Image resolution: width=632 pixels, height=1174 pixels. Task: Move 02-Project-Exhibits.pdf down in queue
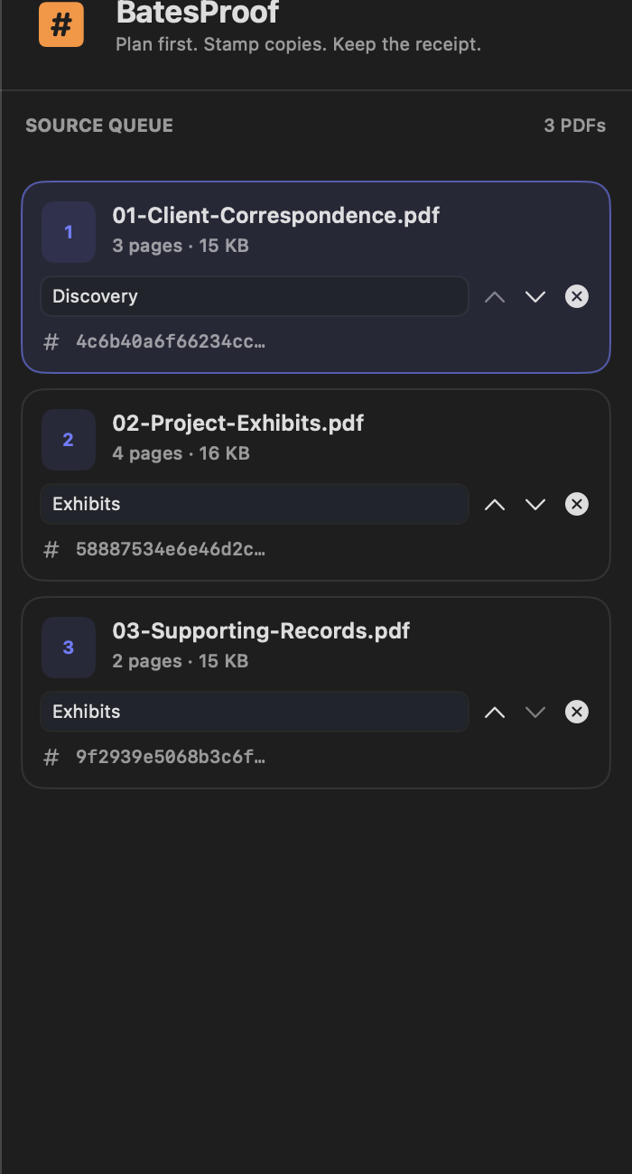click(x=535, y=504)
